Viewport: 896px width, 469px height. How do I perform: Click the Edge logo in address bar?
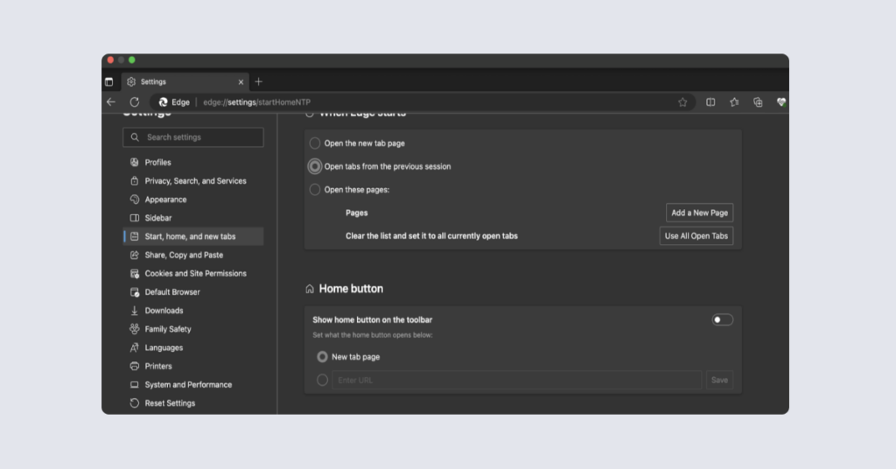pyautogui.click(x=164, y=102)
